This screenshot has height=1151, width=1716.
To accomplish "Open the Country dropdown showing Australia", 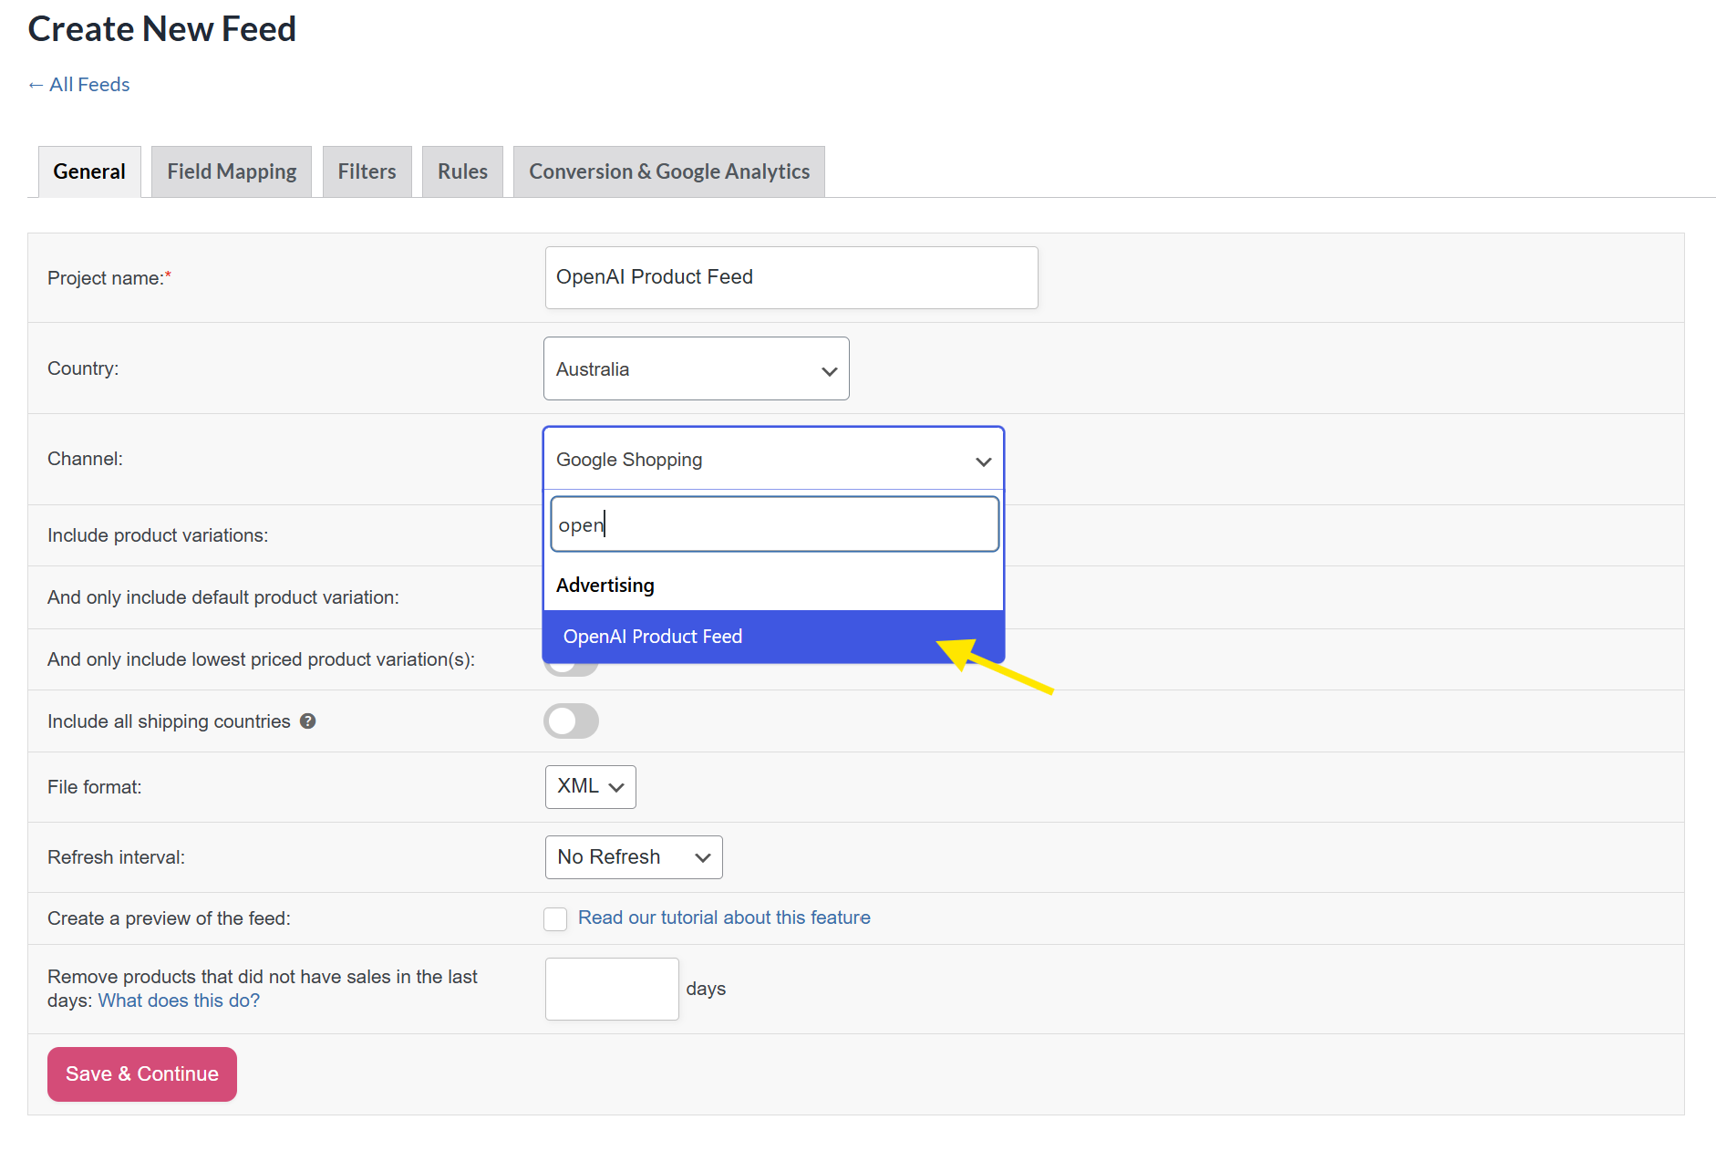I will (696, 369).
